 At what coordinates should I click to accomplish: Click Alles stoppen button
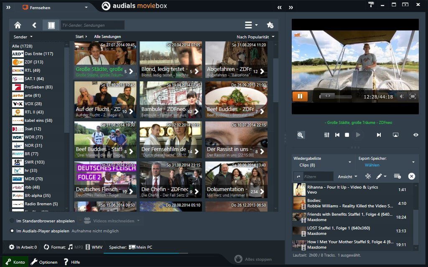tap(253, 259)
